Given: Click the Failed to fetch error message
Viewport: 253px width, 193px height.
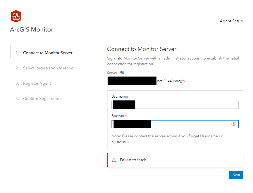Looking at the screenshot, I should (x=133, y=160).
